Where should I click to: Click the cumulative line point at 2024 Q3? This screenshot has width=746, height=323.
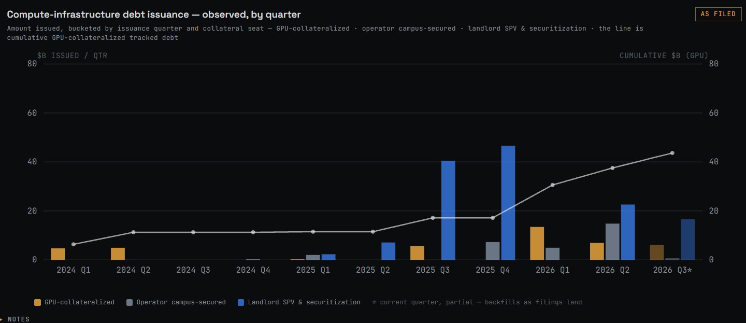click(193, 232)
